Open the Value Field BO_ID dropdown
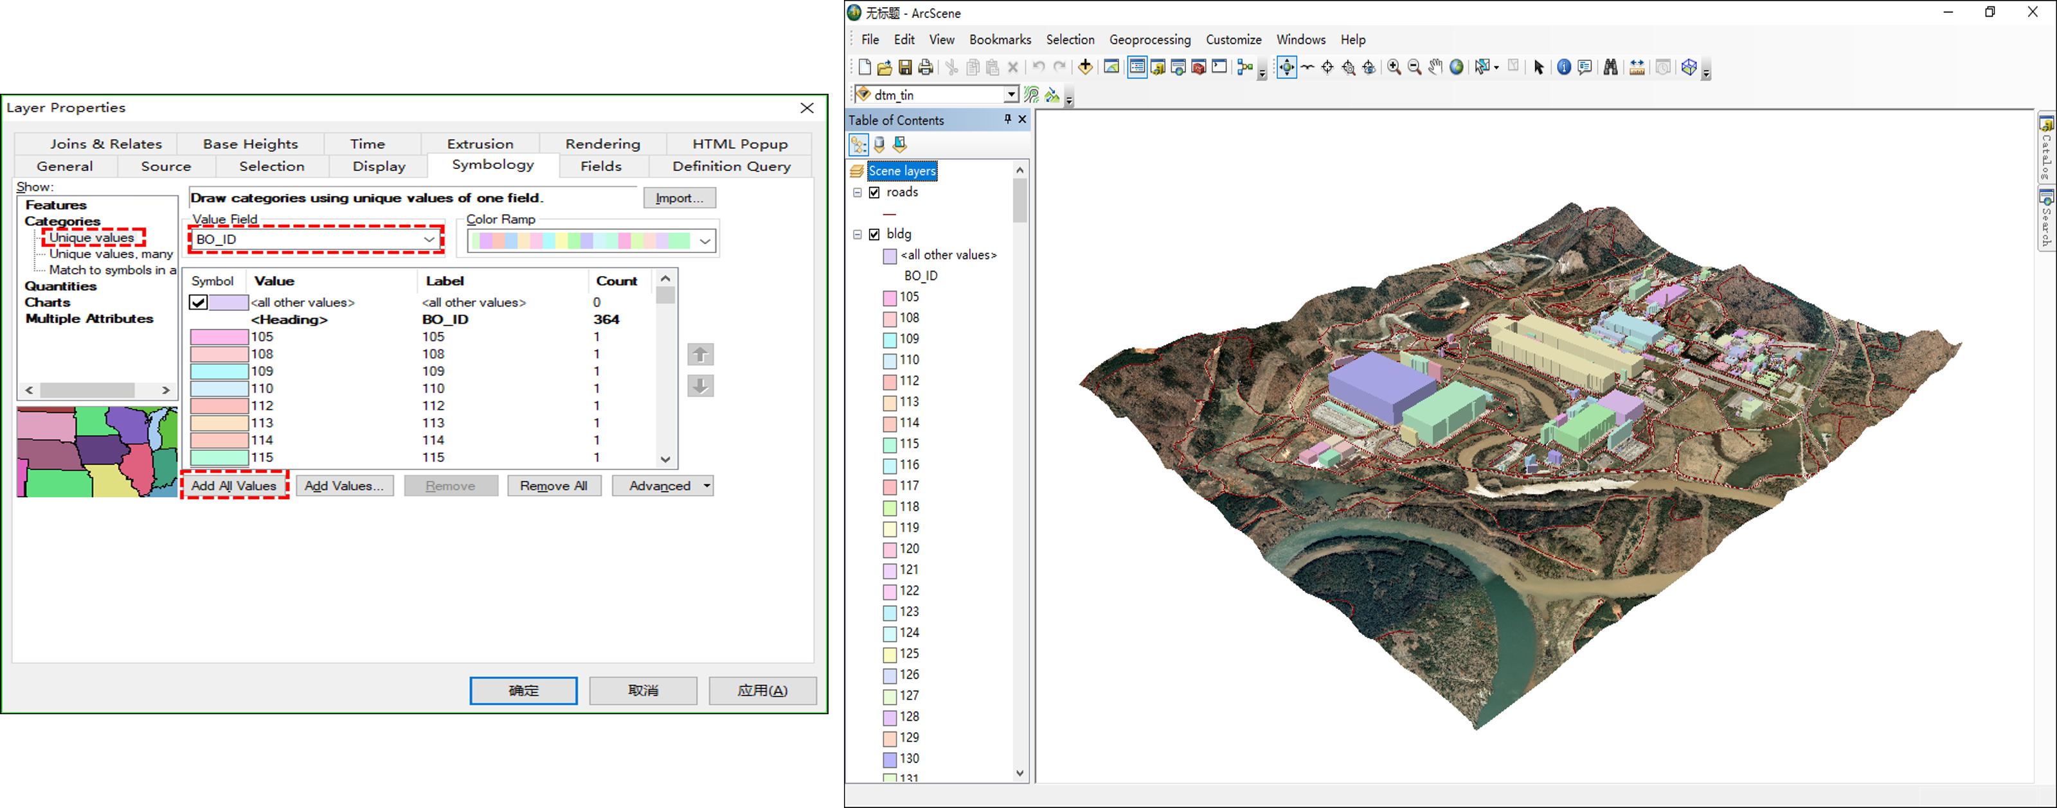The width and height of the screenshot is (2057, 808). (429, 240)
